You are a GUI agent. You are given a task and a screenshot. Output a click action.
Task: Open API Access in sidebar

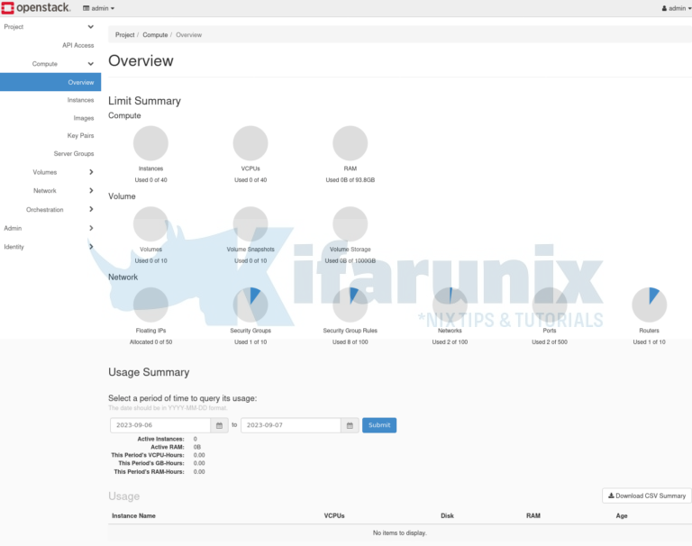pyautogui.click(x=77, y=45)
